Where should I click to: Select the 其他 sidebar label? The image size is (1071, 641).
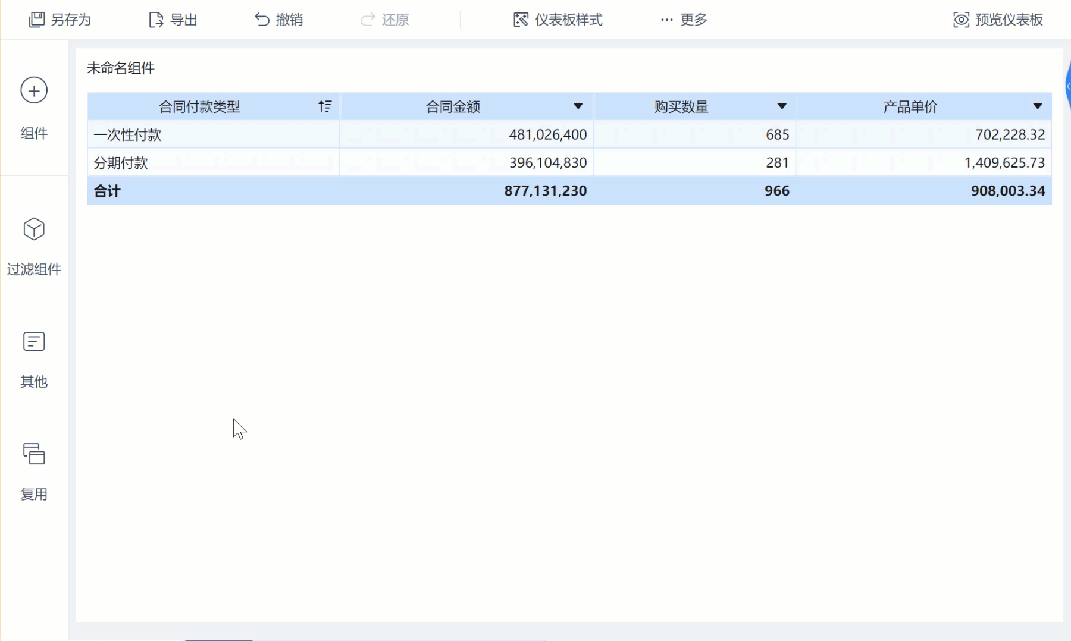point(34,382)
